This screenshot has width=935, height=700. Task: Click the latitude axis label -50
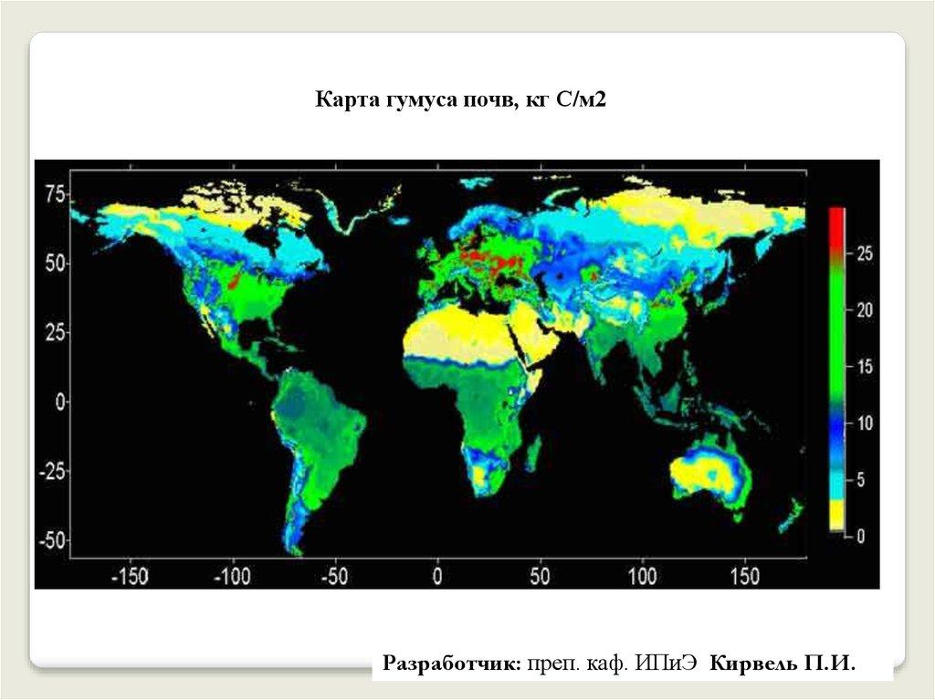tap(51, 539)
